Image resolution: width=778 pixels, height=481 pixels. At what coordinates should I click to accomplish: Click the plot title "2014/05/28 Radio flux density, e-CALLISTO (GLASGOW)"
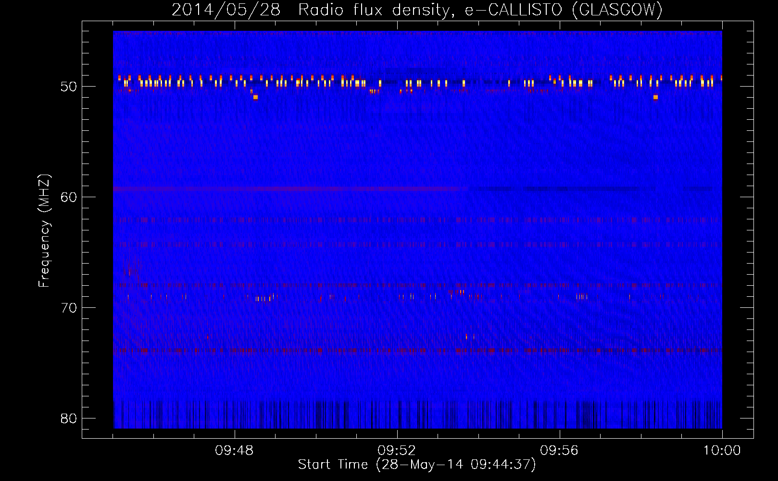[x=417, y=10]
